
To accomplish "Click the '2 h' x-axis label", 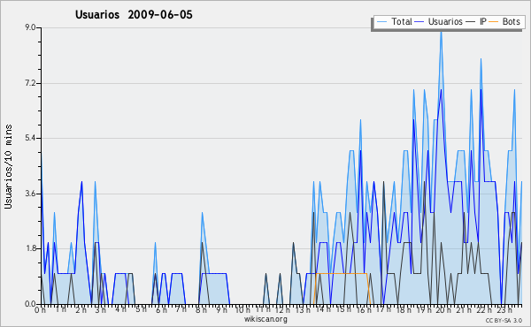I will 81,309.
